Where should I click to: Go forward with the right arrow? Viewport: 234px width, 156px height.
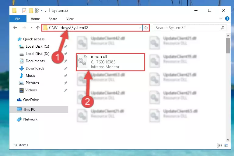24,28
